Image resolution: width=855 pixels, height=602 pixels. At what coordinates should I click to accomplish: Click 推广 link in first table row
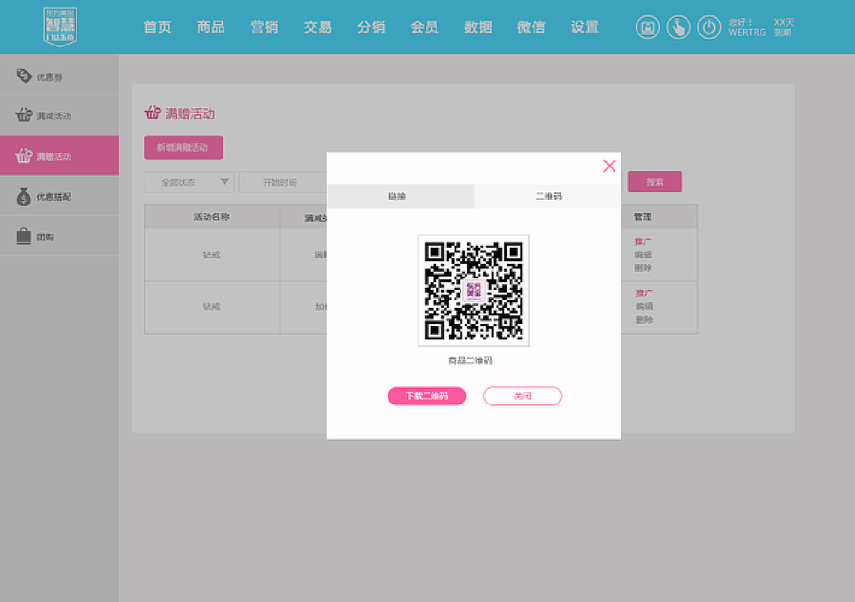click(x=643, y=241)
